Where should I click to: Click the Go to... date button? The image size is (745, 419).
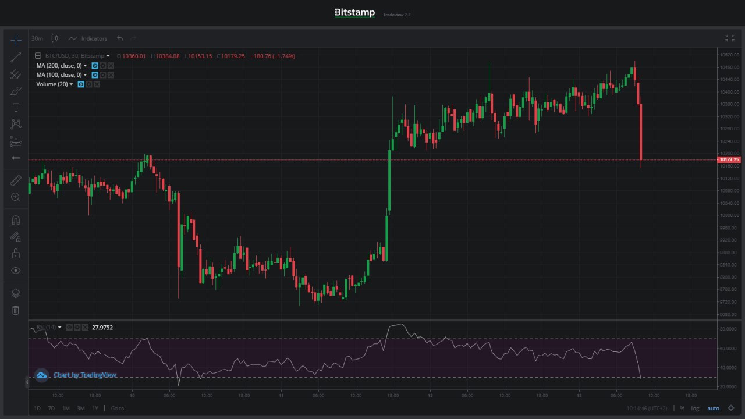click(119, 409)
